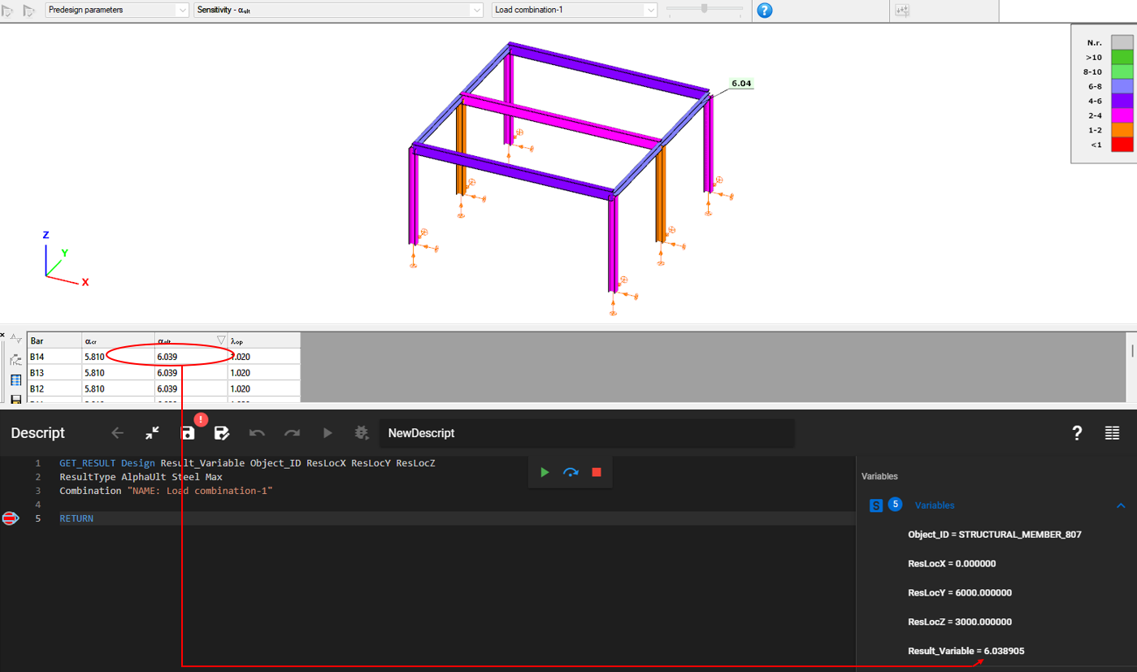Image resolution: width=1137 pixels, height=672 pixels.
Task: Select the B14 row cell
Action: (54, 356)
